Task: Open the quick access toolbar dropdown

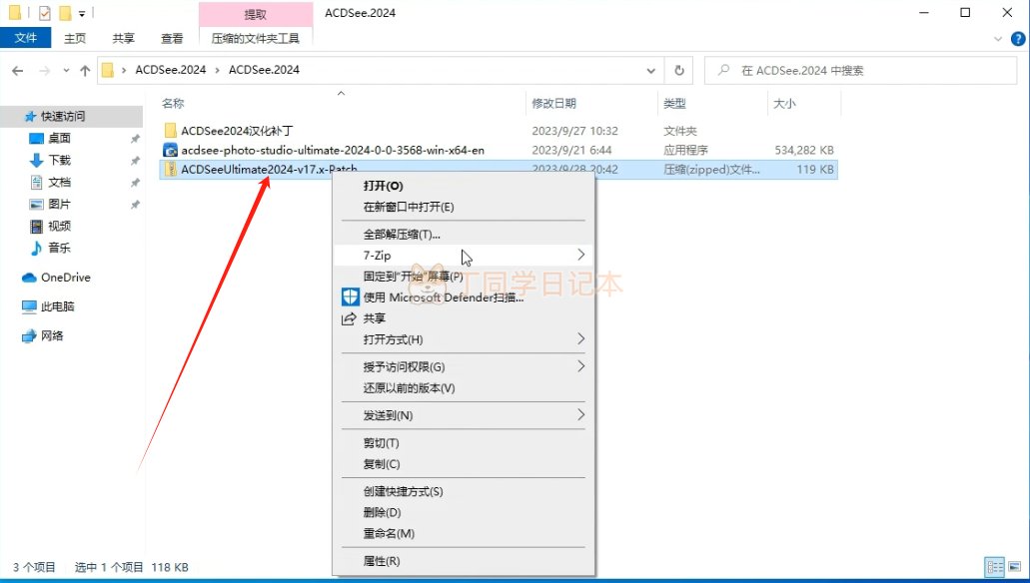Action: (82, 13)
